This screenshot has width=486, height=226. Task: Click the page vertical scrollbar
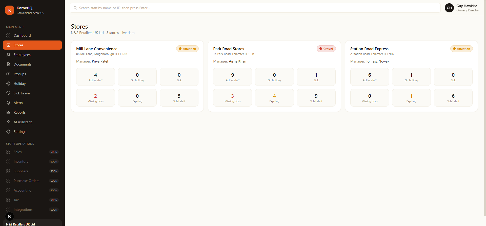point(484,108)
